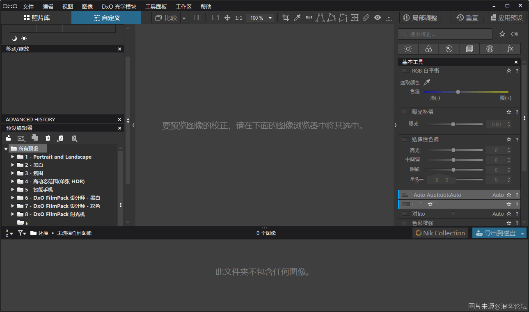Select the repair bandage tool
The width and height of the screenshot is (529, 312).
366,18
